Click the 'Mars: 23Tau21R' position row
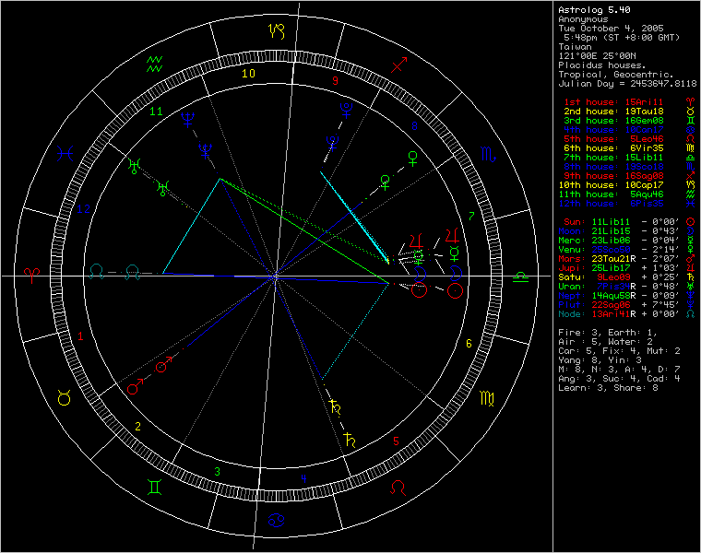Screen dimensions: 701x553 coord(619,259)
